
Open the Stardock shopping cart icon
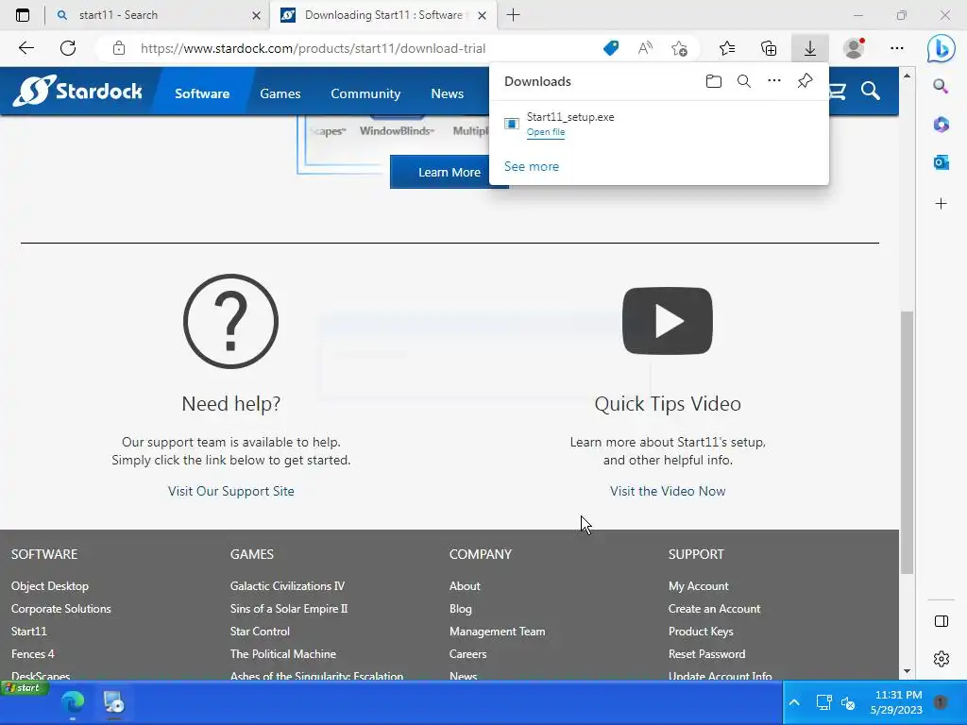click(838, 92)
